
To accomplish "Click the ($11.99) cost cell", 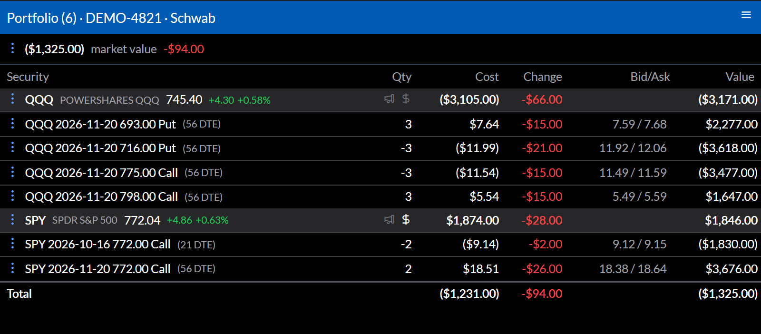I will [477, 148].
